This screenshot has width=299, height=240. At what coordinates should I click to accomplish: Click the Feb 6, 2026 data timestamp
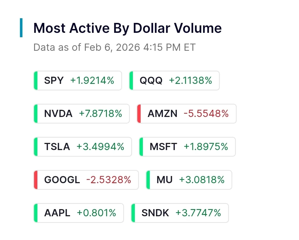tap(114, 47)
